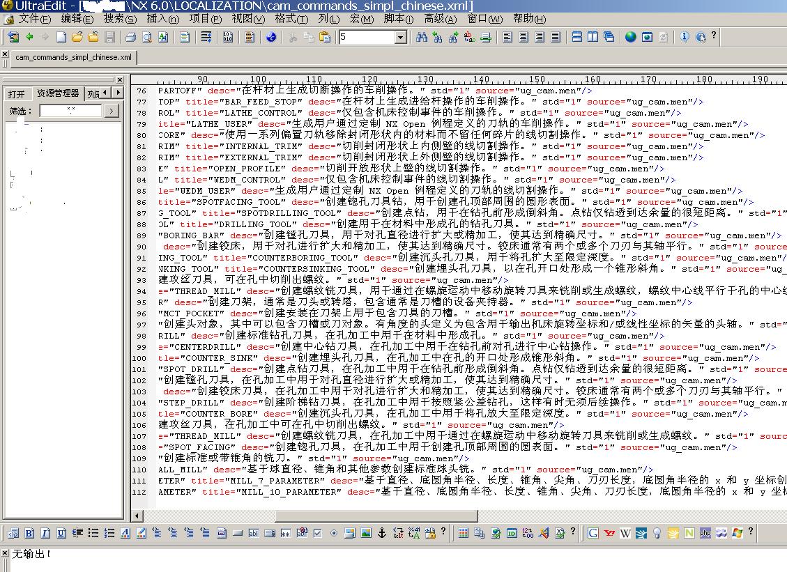Open the 文件(F) menu

point(35,19)
